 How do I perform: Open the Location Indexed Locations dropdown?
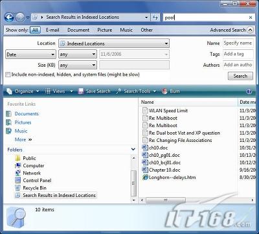tap(114, 43)
